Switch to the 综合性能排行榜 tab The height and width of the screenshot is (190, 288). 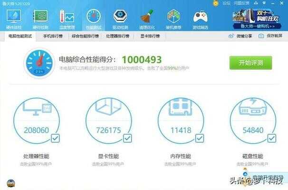[86, 36]
